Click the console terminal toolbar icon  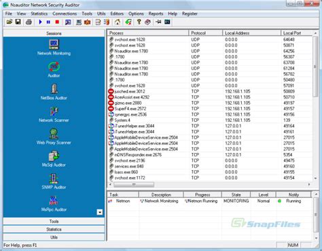tap(167, 22)
